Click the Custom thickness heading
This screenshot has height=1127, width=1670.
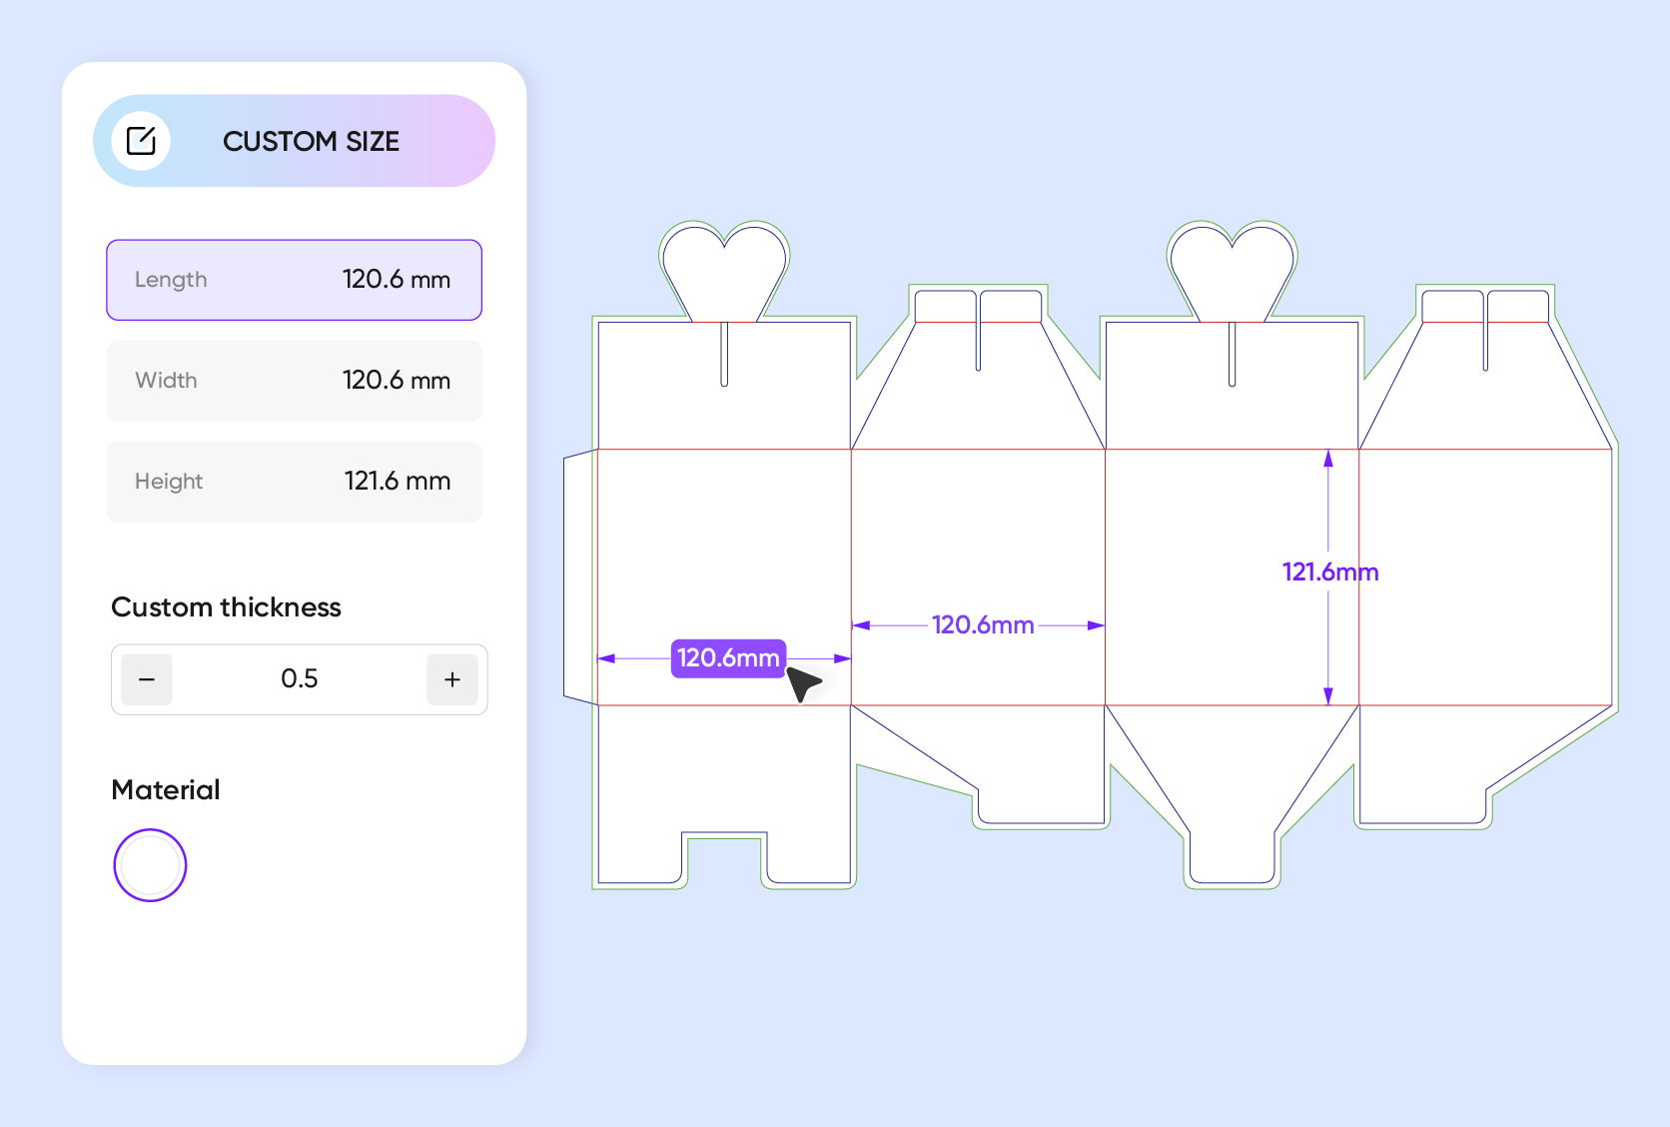point(227,606)
